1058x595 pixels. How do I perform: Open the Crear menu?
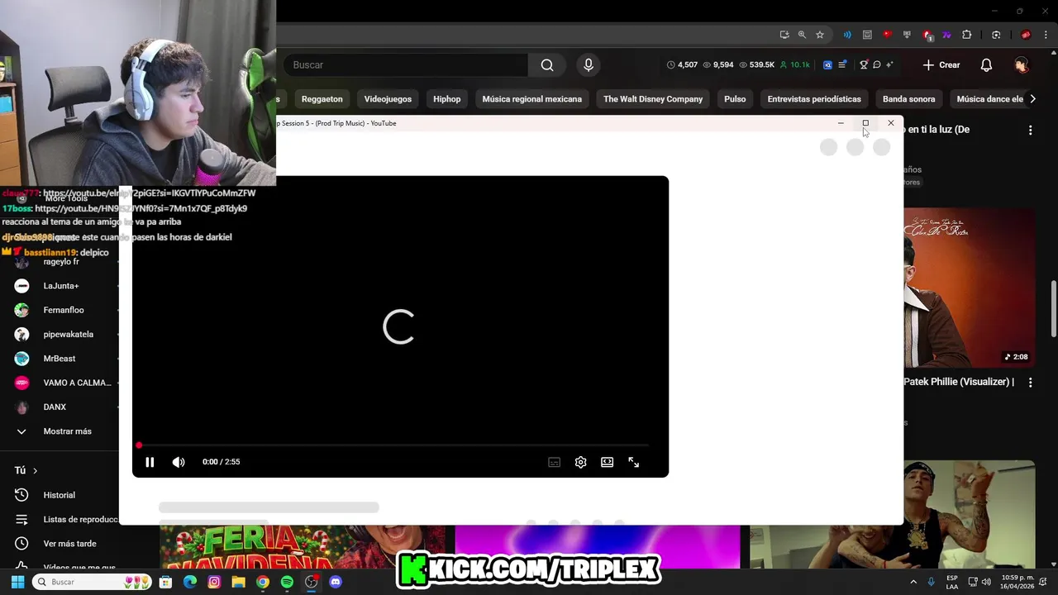pyautogui.click(x=941, y=65)
